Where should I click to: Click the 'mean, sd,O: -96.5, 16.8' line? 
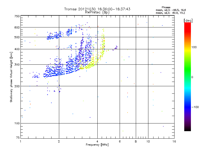pos(171,10)
